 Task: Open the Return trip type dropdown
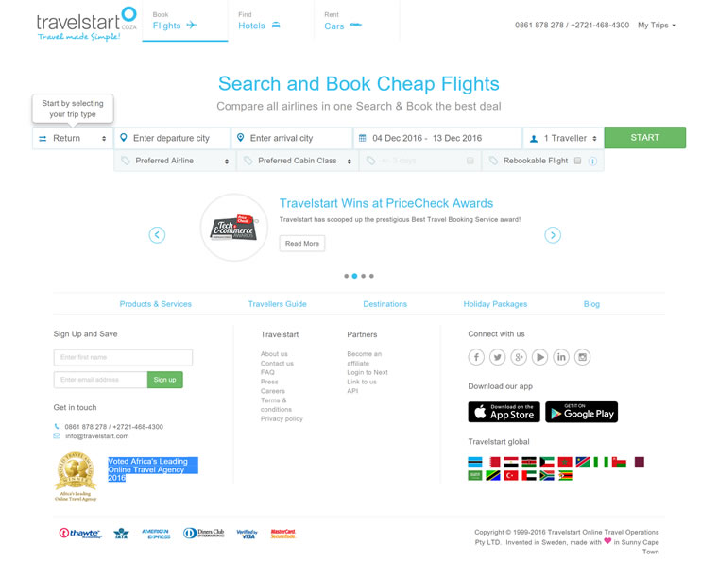[x=73, y=138]
